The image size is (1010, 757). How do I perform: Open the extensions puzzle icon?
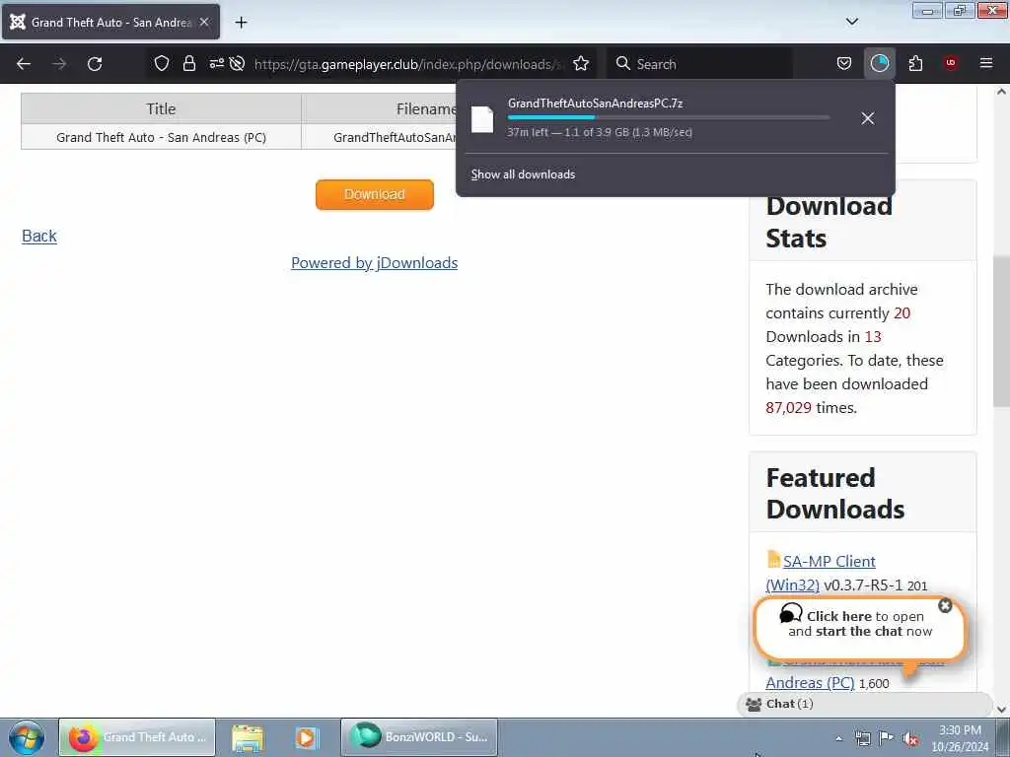click(915, 63)
